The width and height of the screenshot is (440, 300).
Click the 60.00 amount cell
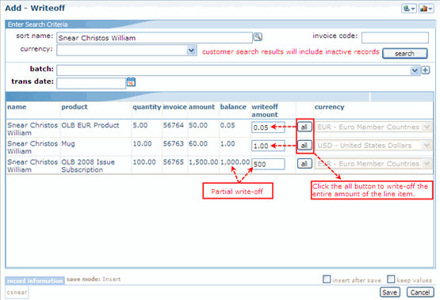[x=198, y=144]
